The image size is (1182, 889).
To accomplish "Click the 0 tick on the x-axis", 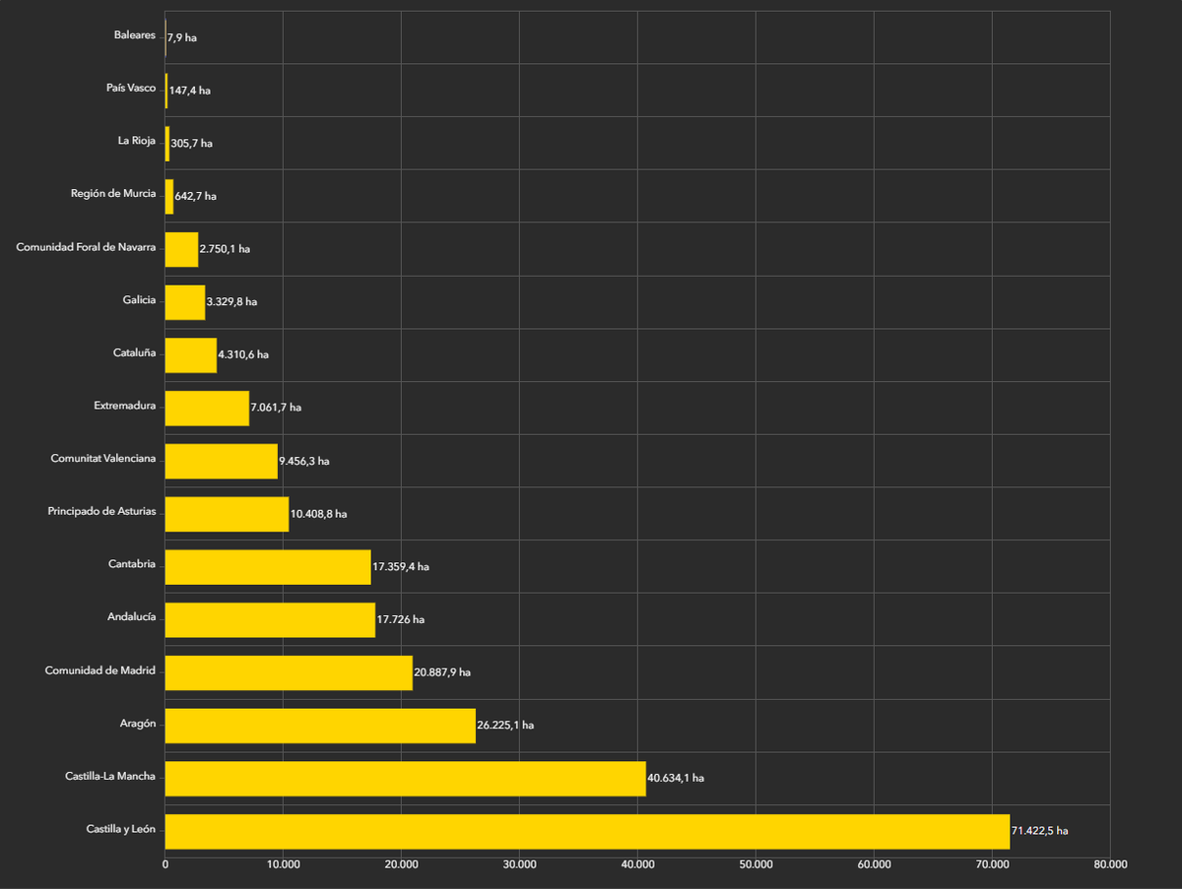I will (165, 864).
